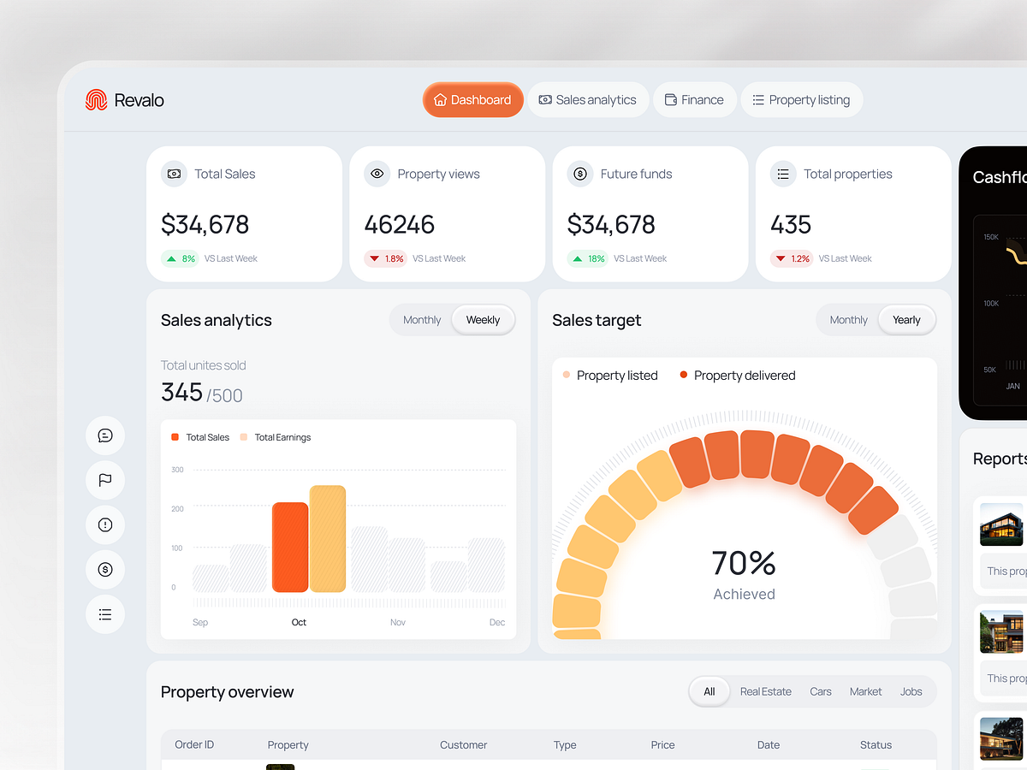Open the flag sidebar icon

pyautogui.click(x=105, y=480)
